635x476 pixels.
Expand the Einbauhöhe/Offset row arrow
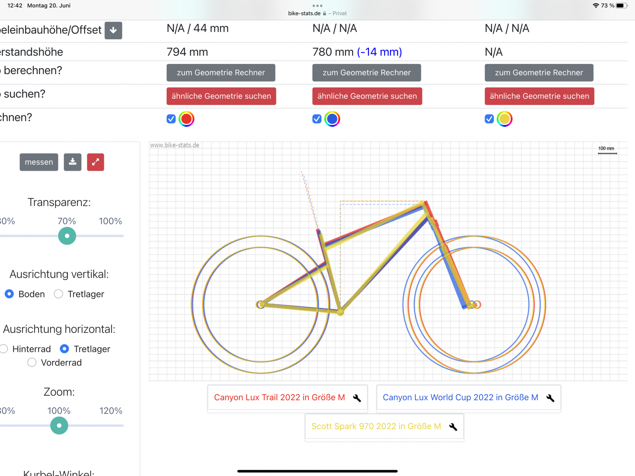tap(113, 31)
